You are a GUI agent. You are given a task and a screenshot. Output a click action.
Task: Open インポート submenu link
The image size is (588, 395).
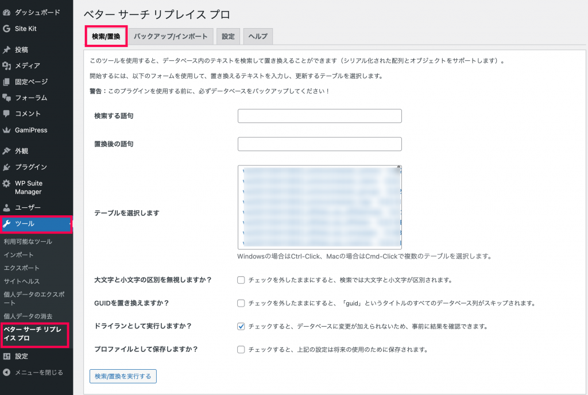18,255
